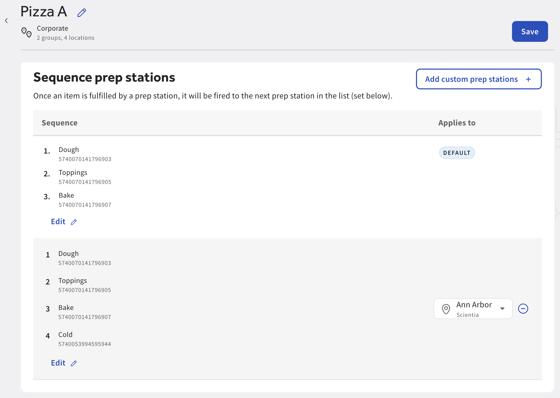Viewport: 560px width, 398px height.
Task: Click the back arrow chevron
Action: tap(6, 21)
